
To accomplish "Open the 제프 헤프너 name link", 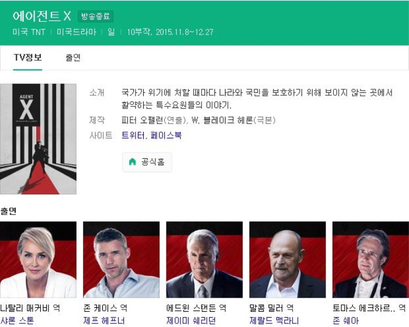I will tap(104, 321).
